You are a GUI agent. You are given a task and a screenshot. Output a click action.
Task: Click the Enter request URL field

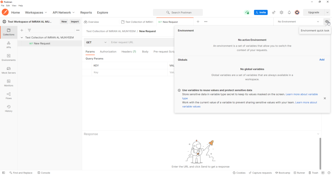point(141,42)
